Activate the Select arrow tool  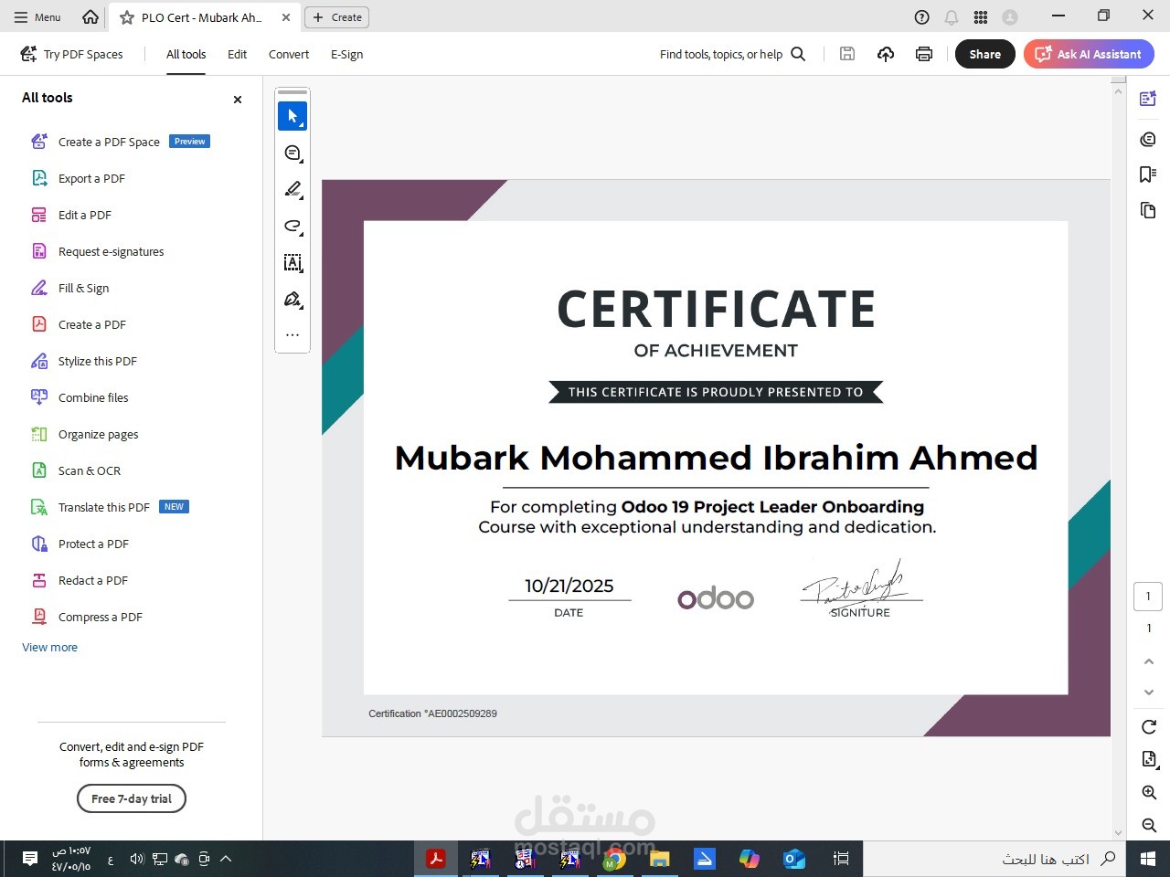(292, 116)
